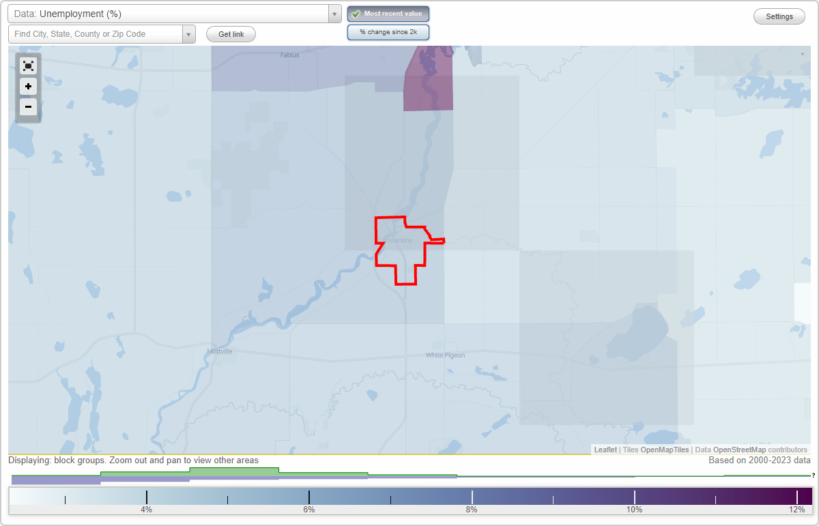Click the Leaflet attribution link
Image resolution: width=819 pixels, height=526 pixels.
click(x=605, y=450)
